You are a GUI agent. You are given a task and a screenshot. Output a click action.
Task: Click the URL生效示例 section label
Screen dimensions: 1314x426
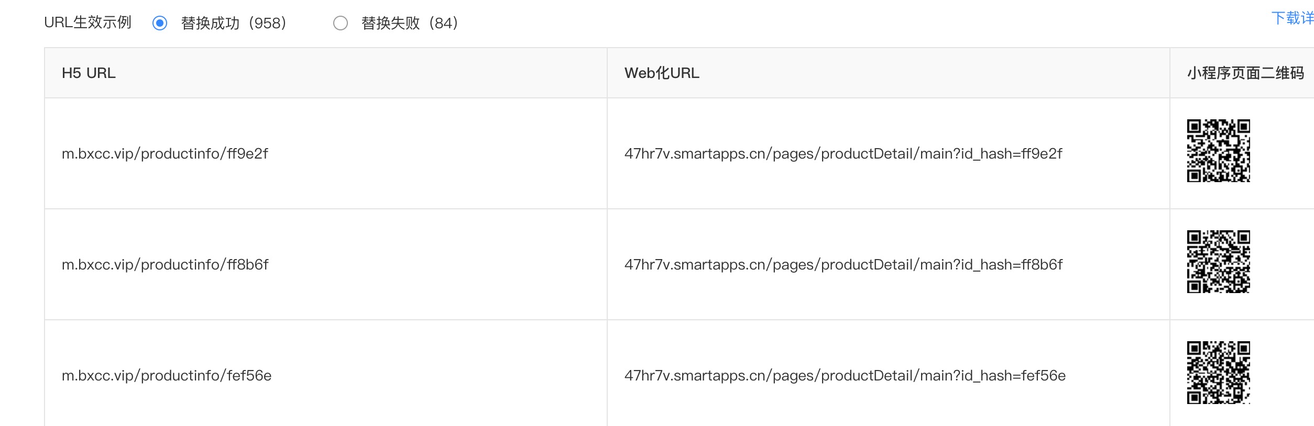(87, 23)
